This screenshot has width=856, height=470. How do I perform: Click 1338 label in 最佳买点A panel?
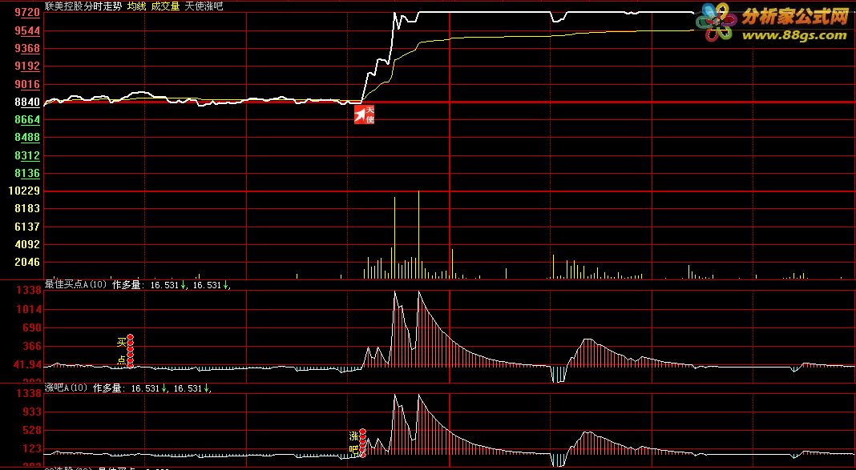(26, 291)
